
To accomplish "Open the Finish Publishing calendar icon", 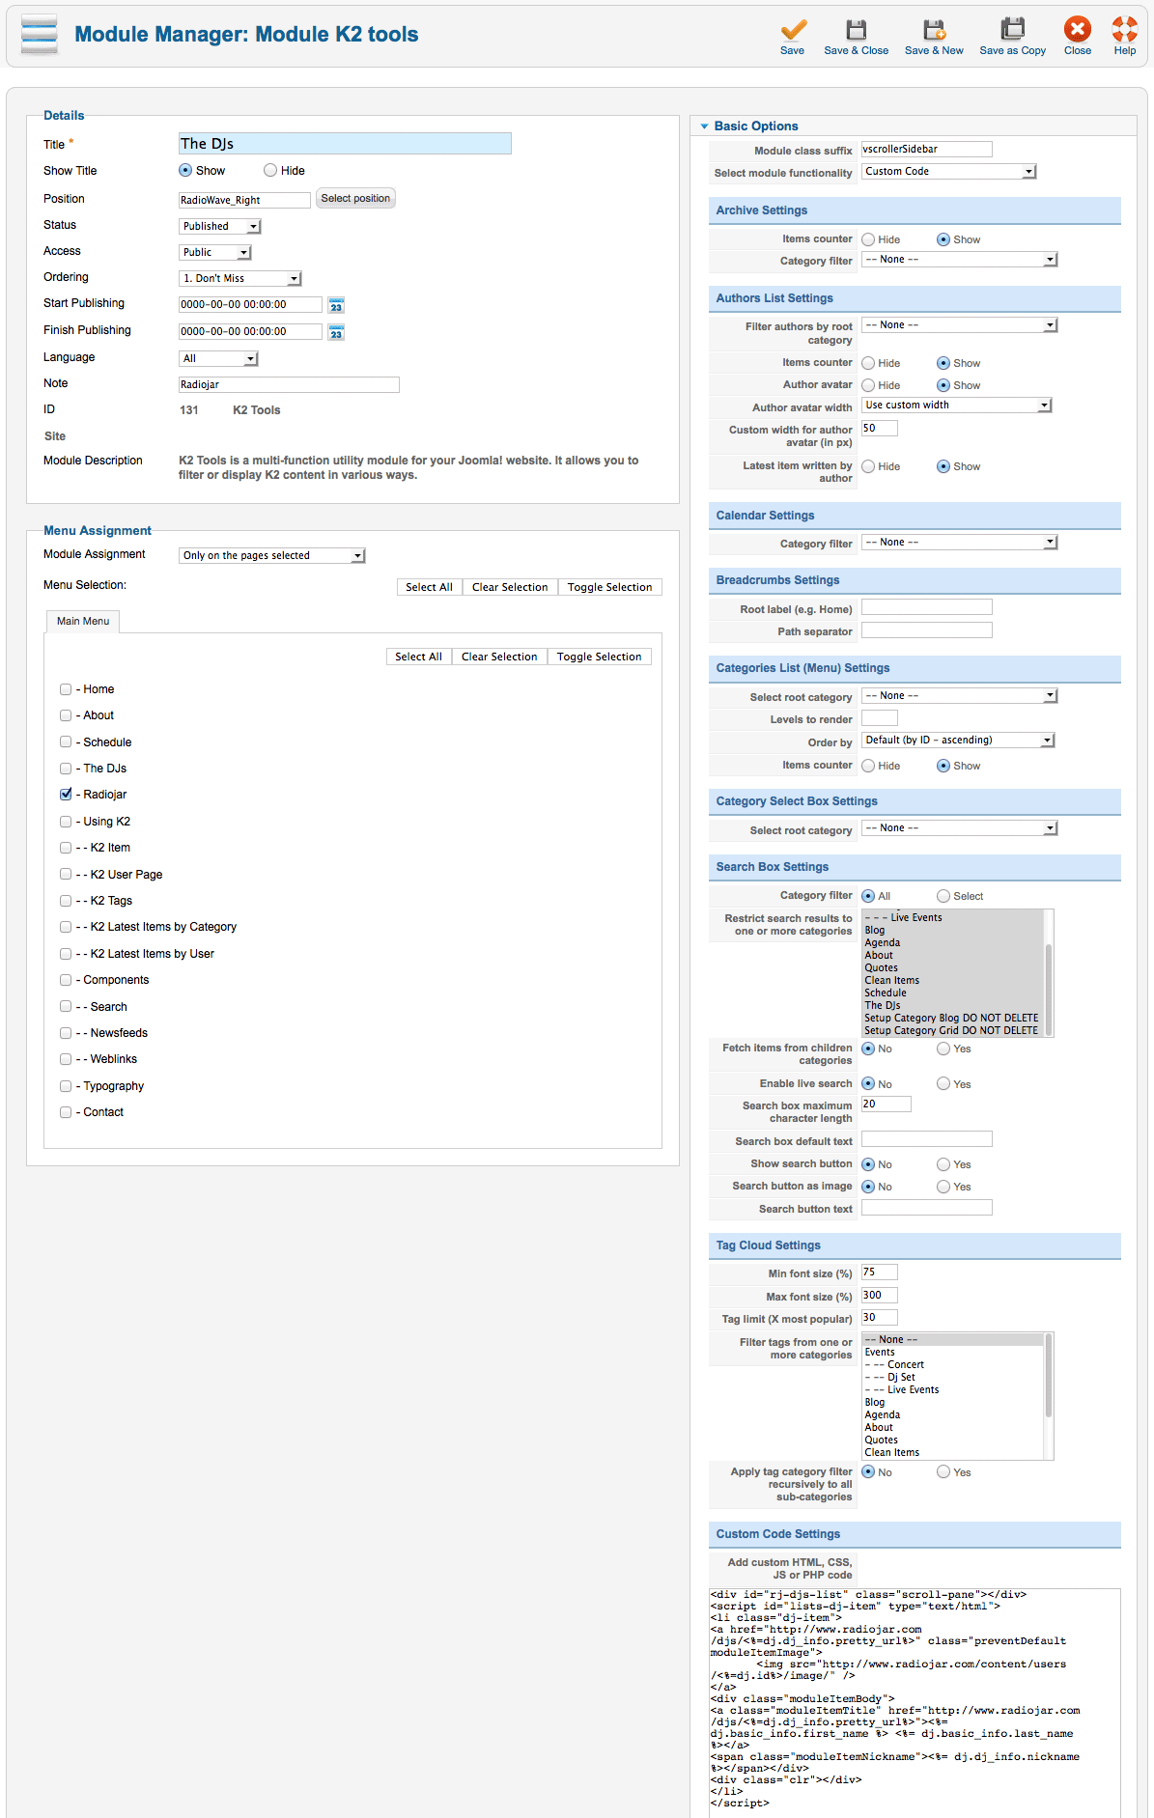I will (336, 332).
